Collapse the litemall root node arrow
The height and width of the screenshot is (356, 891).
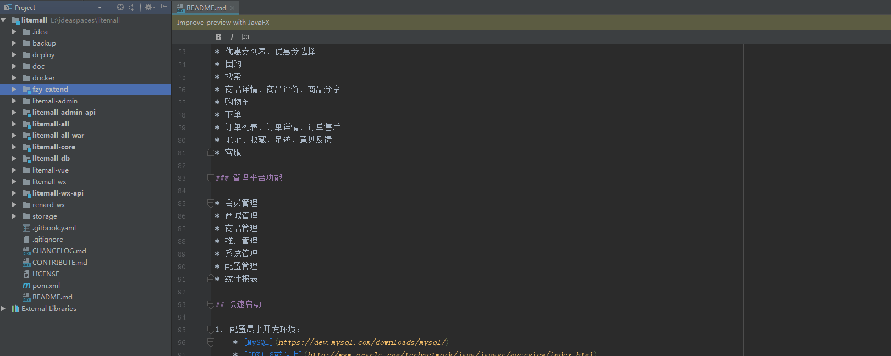(x=4, y=20)
